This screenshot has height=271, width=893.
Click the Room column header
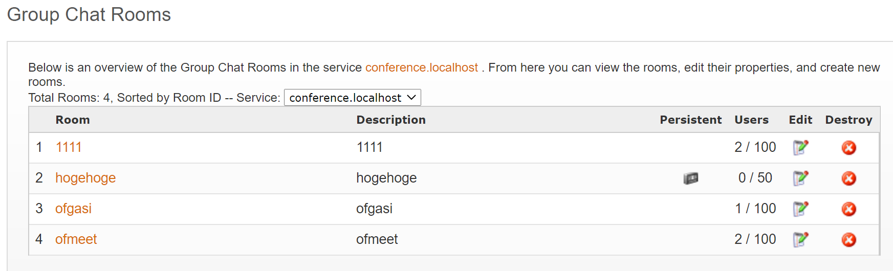(73, 120)
